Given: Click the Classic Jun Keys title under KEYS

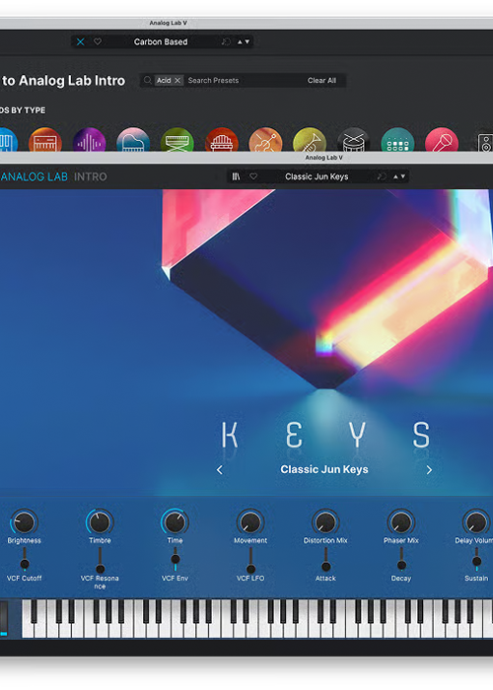Looking at the screenshot, I should coord(324,469).
